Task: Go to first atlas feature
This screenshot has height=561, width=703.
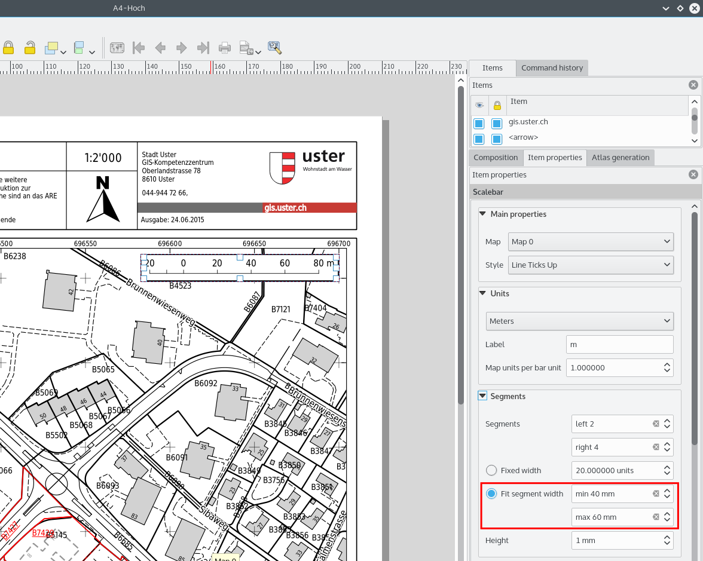Action: 139,48
